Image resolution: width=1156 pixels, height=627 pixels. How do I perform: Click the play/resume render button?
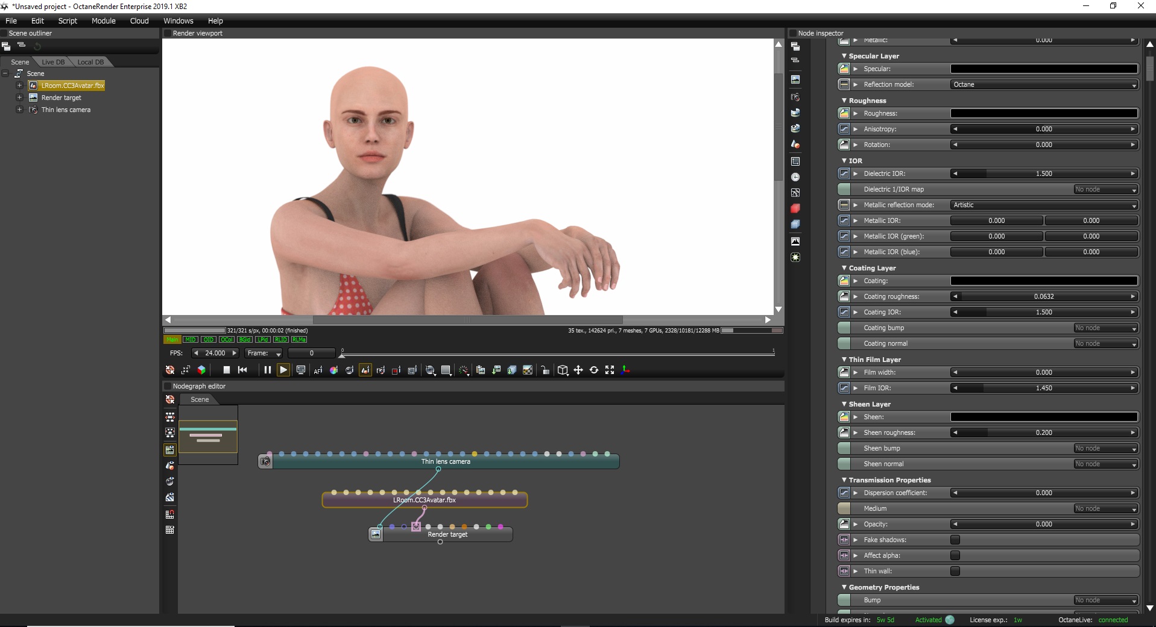click(x=283, y=370)
